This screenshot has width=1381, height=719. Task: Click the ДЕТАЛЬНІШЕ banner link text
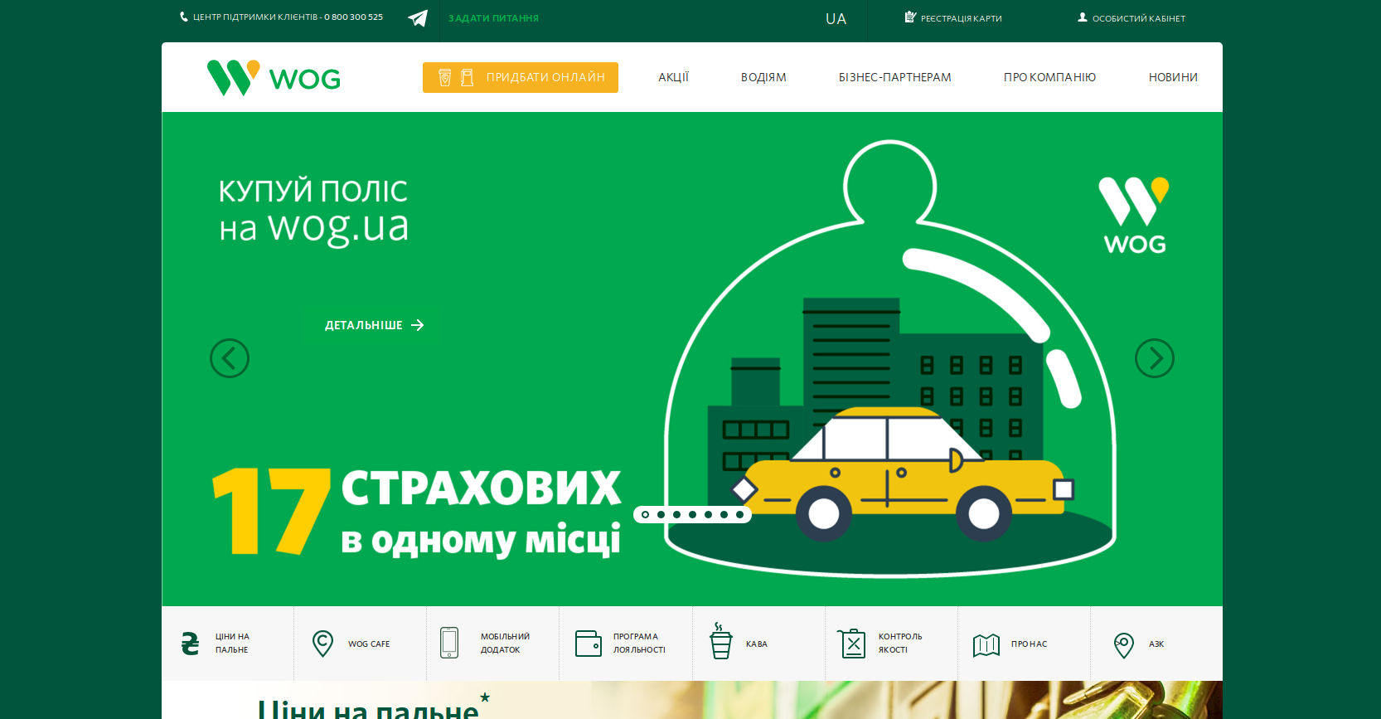pos(364,325)
